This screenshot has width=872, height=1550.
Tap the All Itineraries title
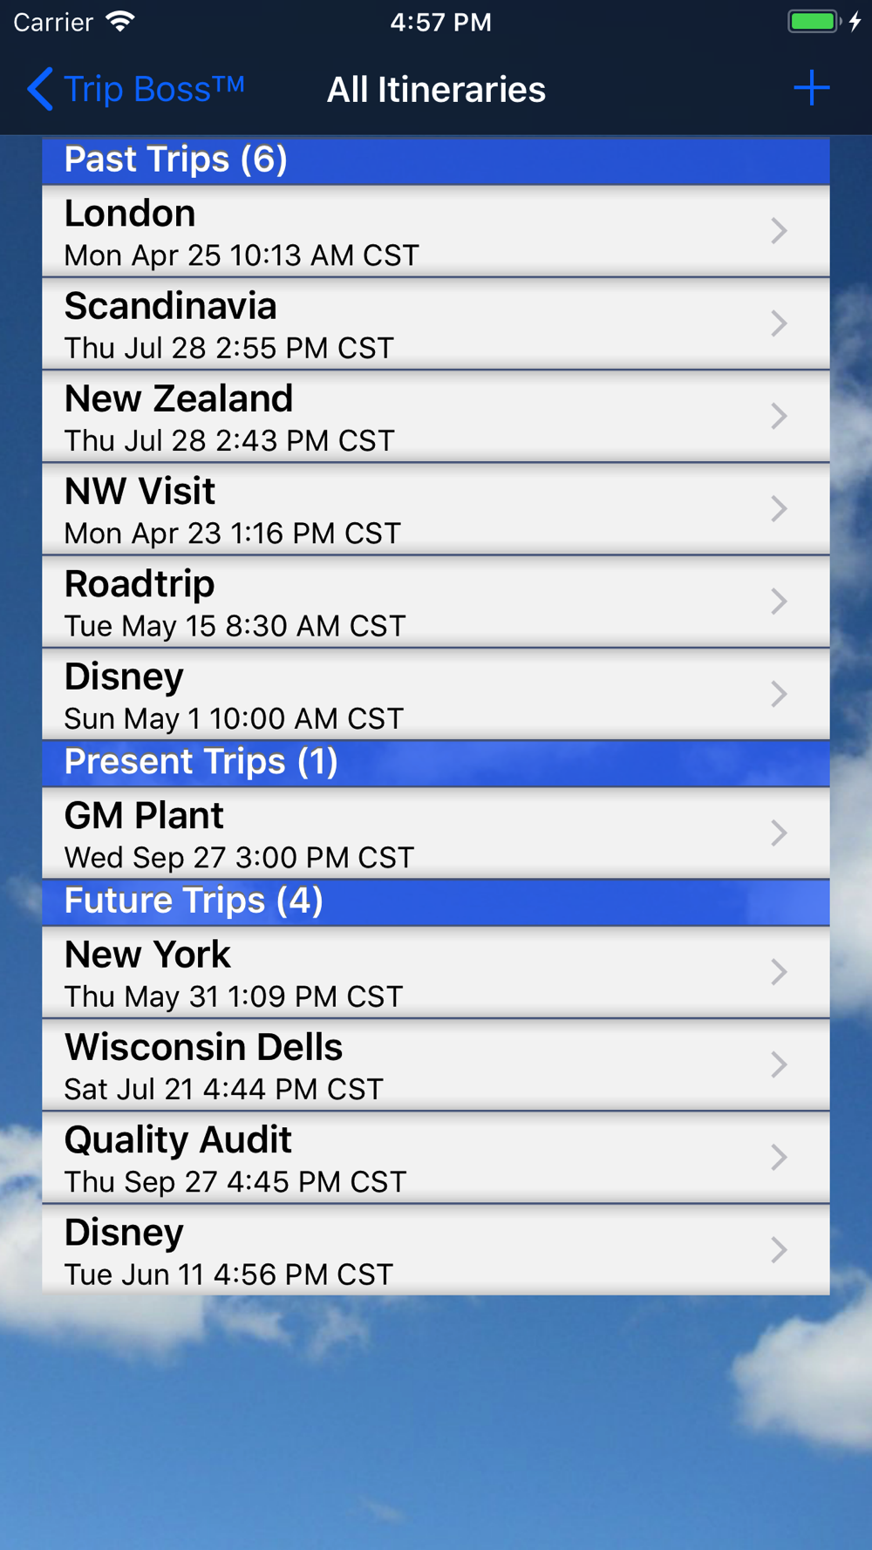point(436,90)
